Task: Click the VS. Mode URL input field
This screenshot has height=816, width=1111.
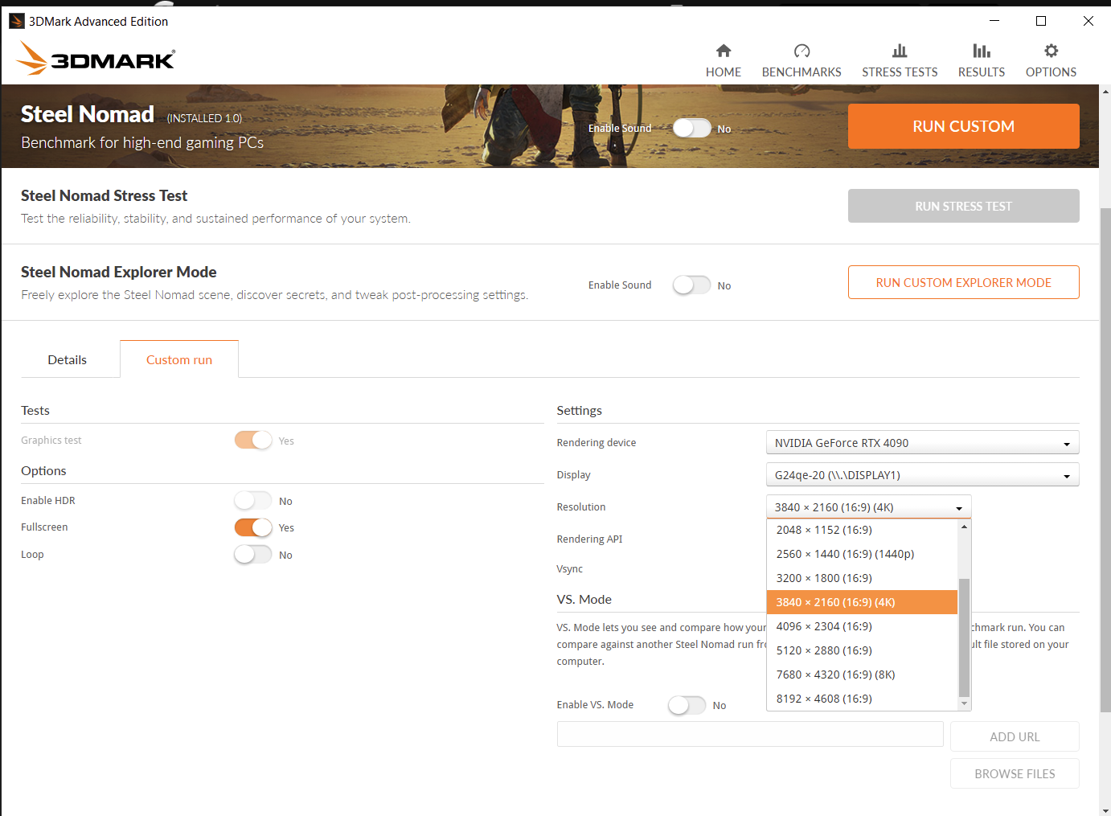Action: point(750,734)
